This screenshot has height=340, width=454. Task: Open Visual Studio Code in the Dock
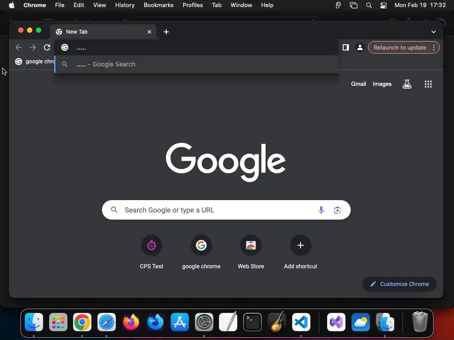[301, 322]
